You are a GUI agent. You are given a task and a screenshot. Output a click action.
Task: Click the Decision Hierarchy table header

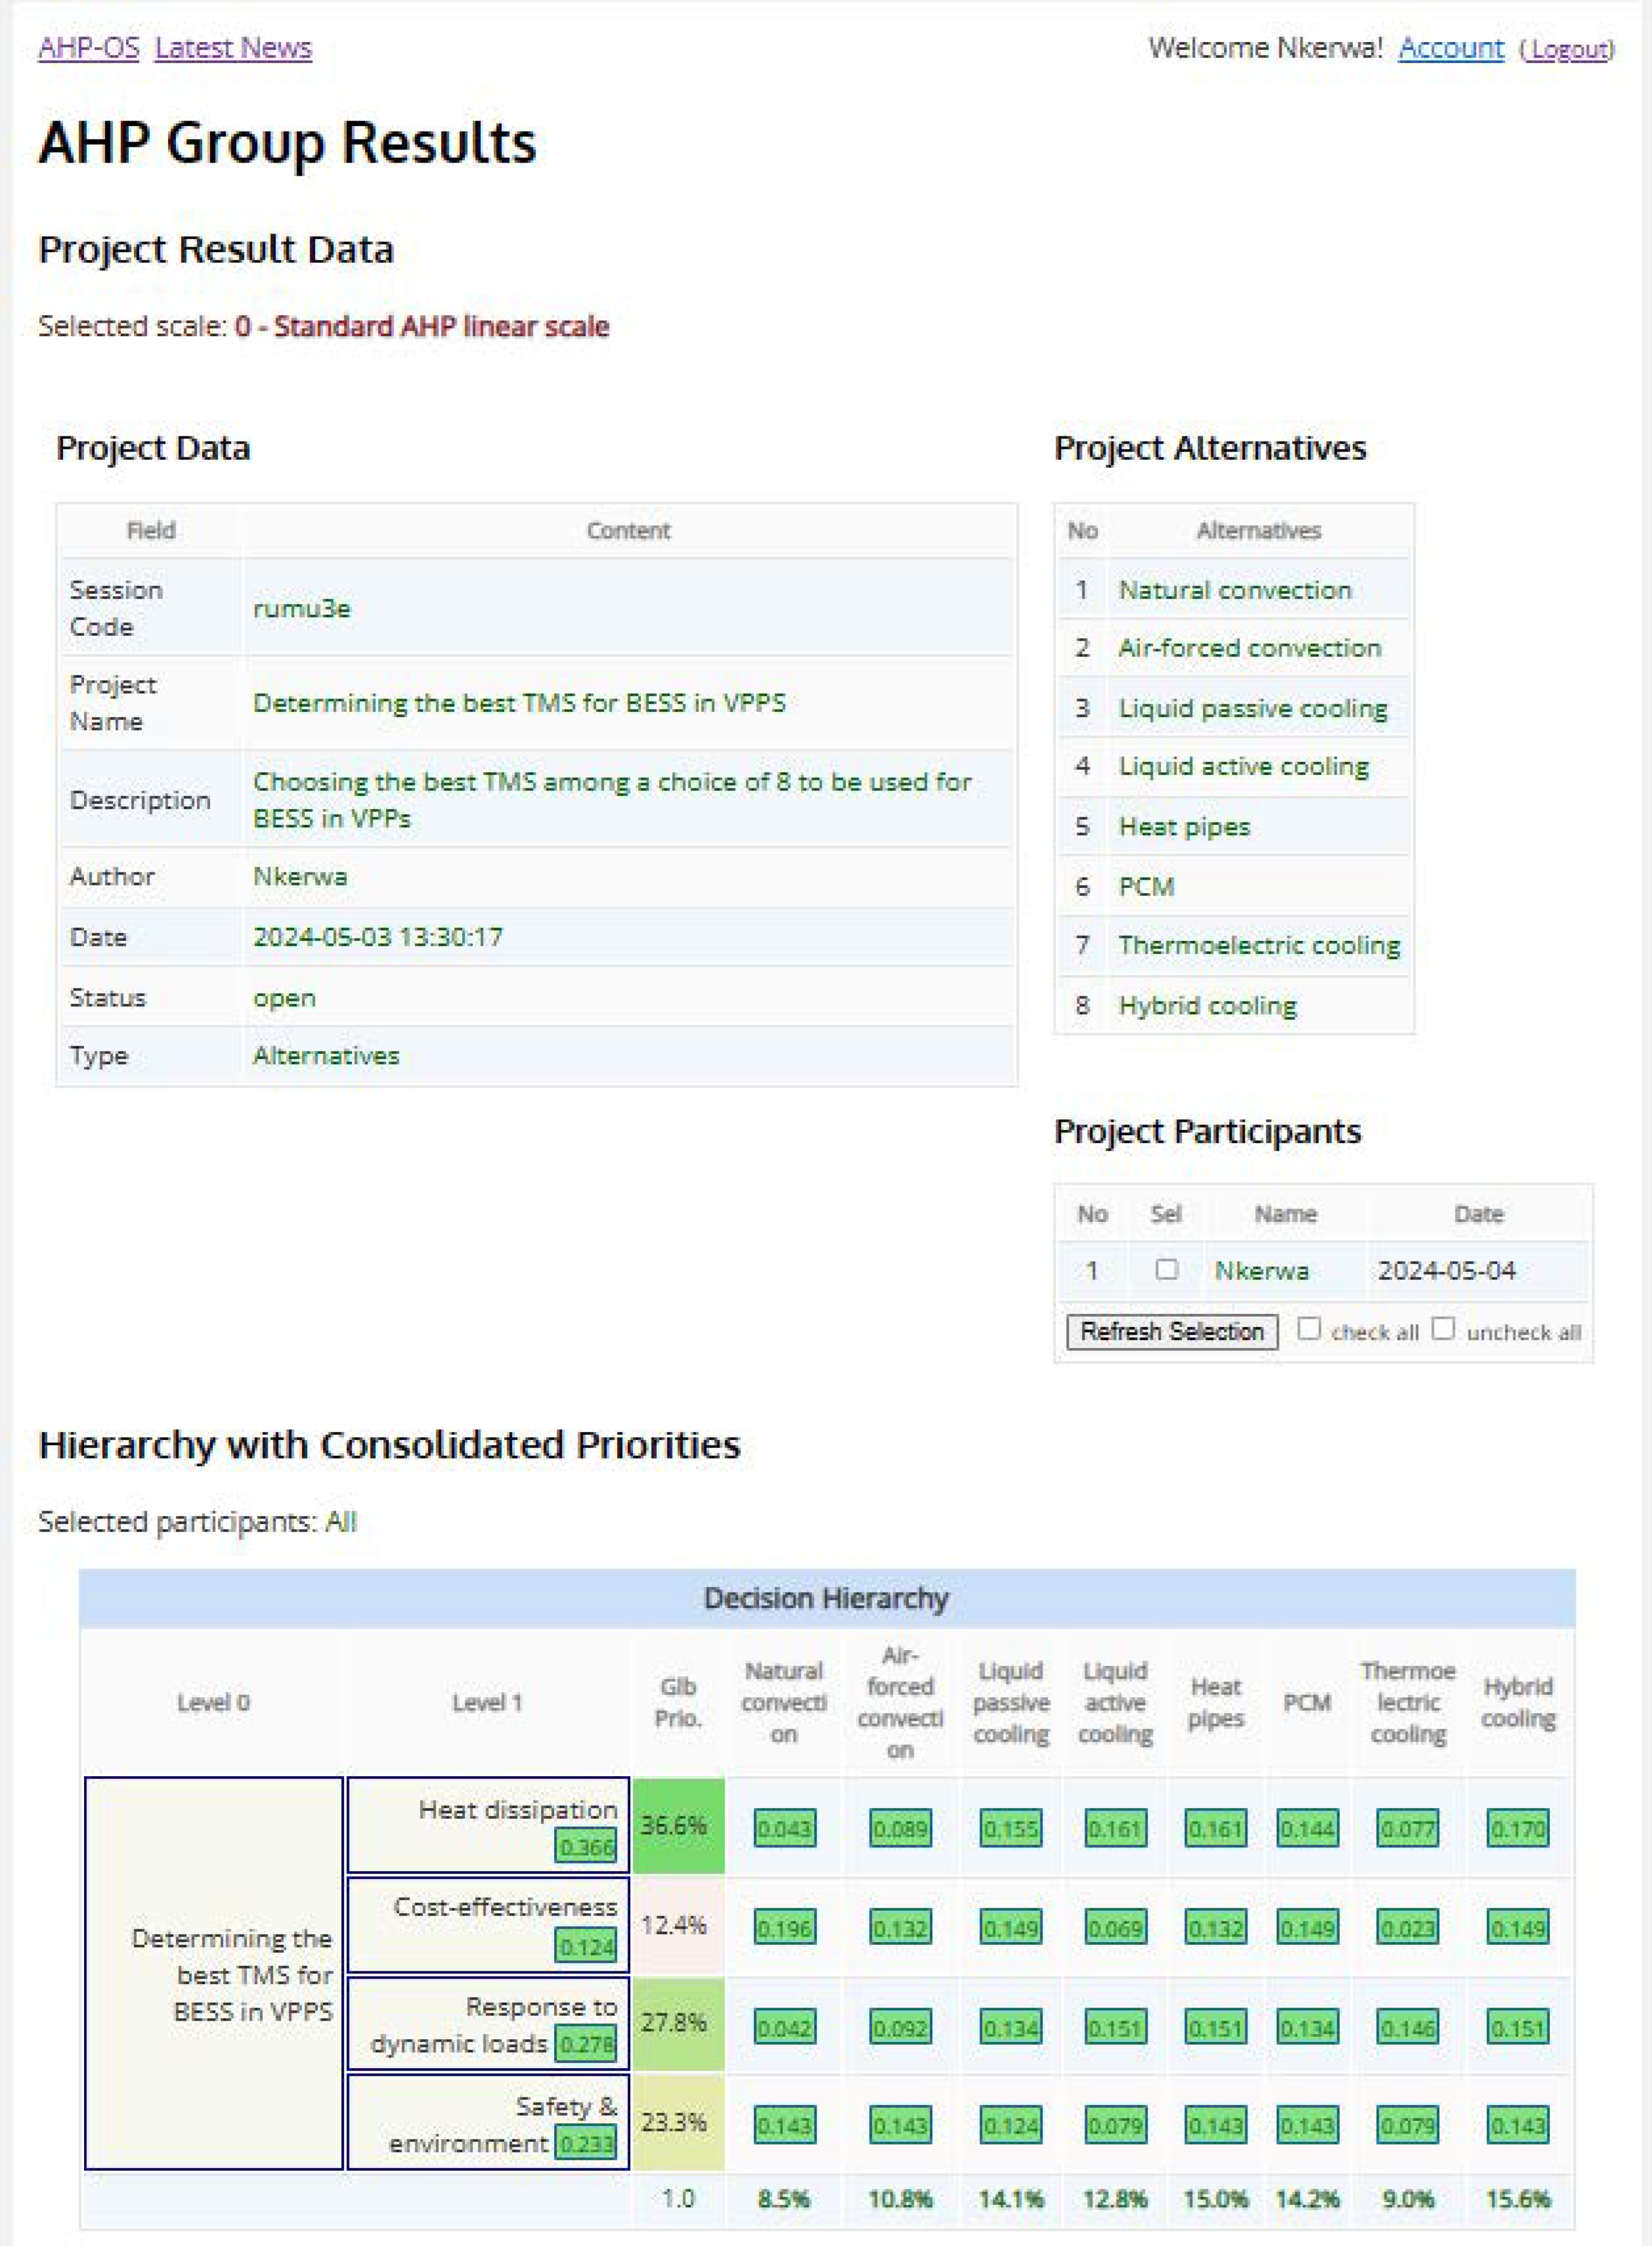[x=826, y=1598]
